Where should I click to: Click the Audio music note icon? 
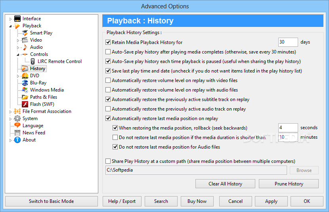tap(25, 47)
